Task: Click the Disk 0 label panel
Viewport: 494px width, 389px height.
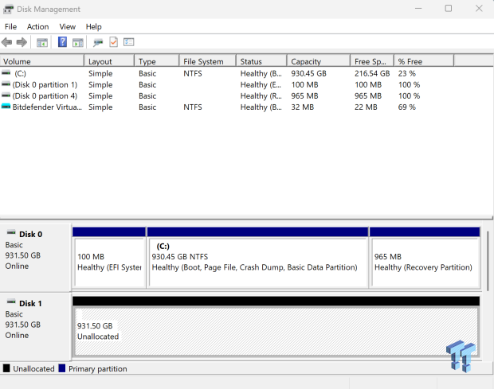Action: point(35,257)
